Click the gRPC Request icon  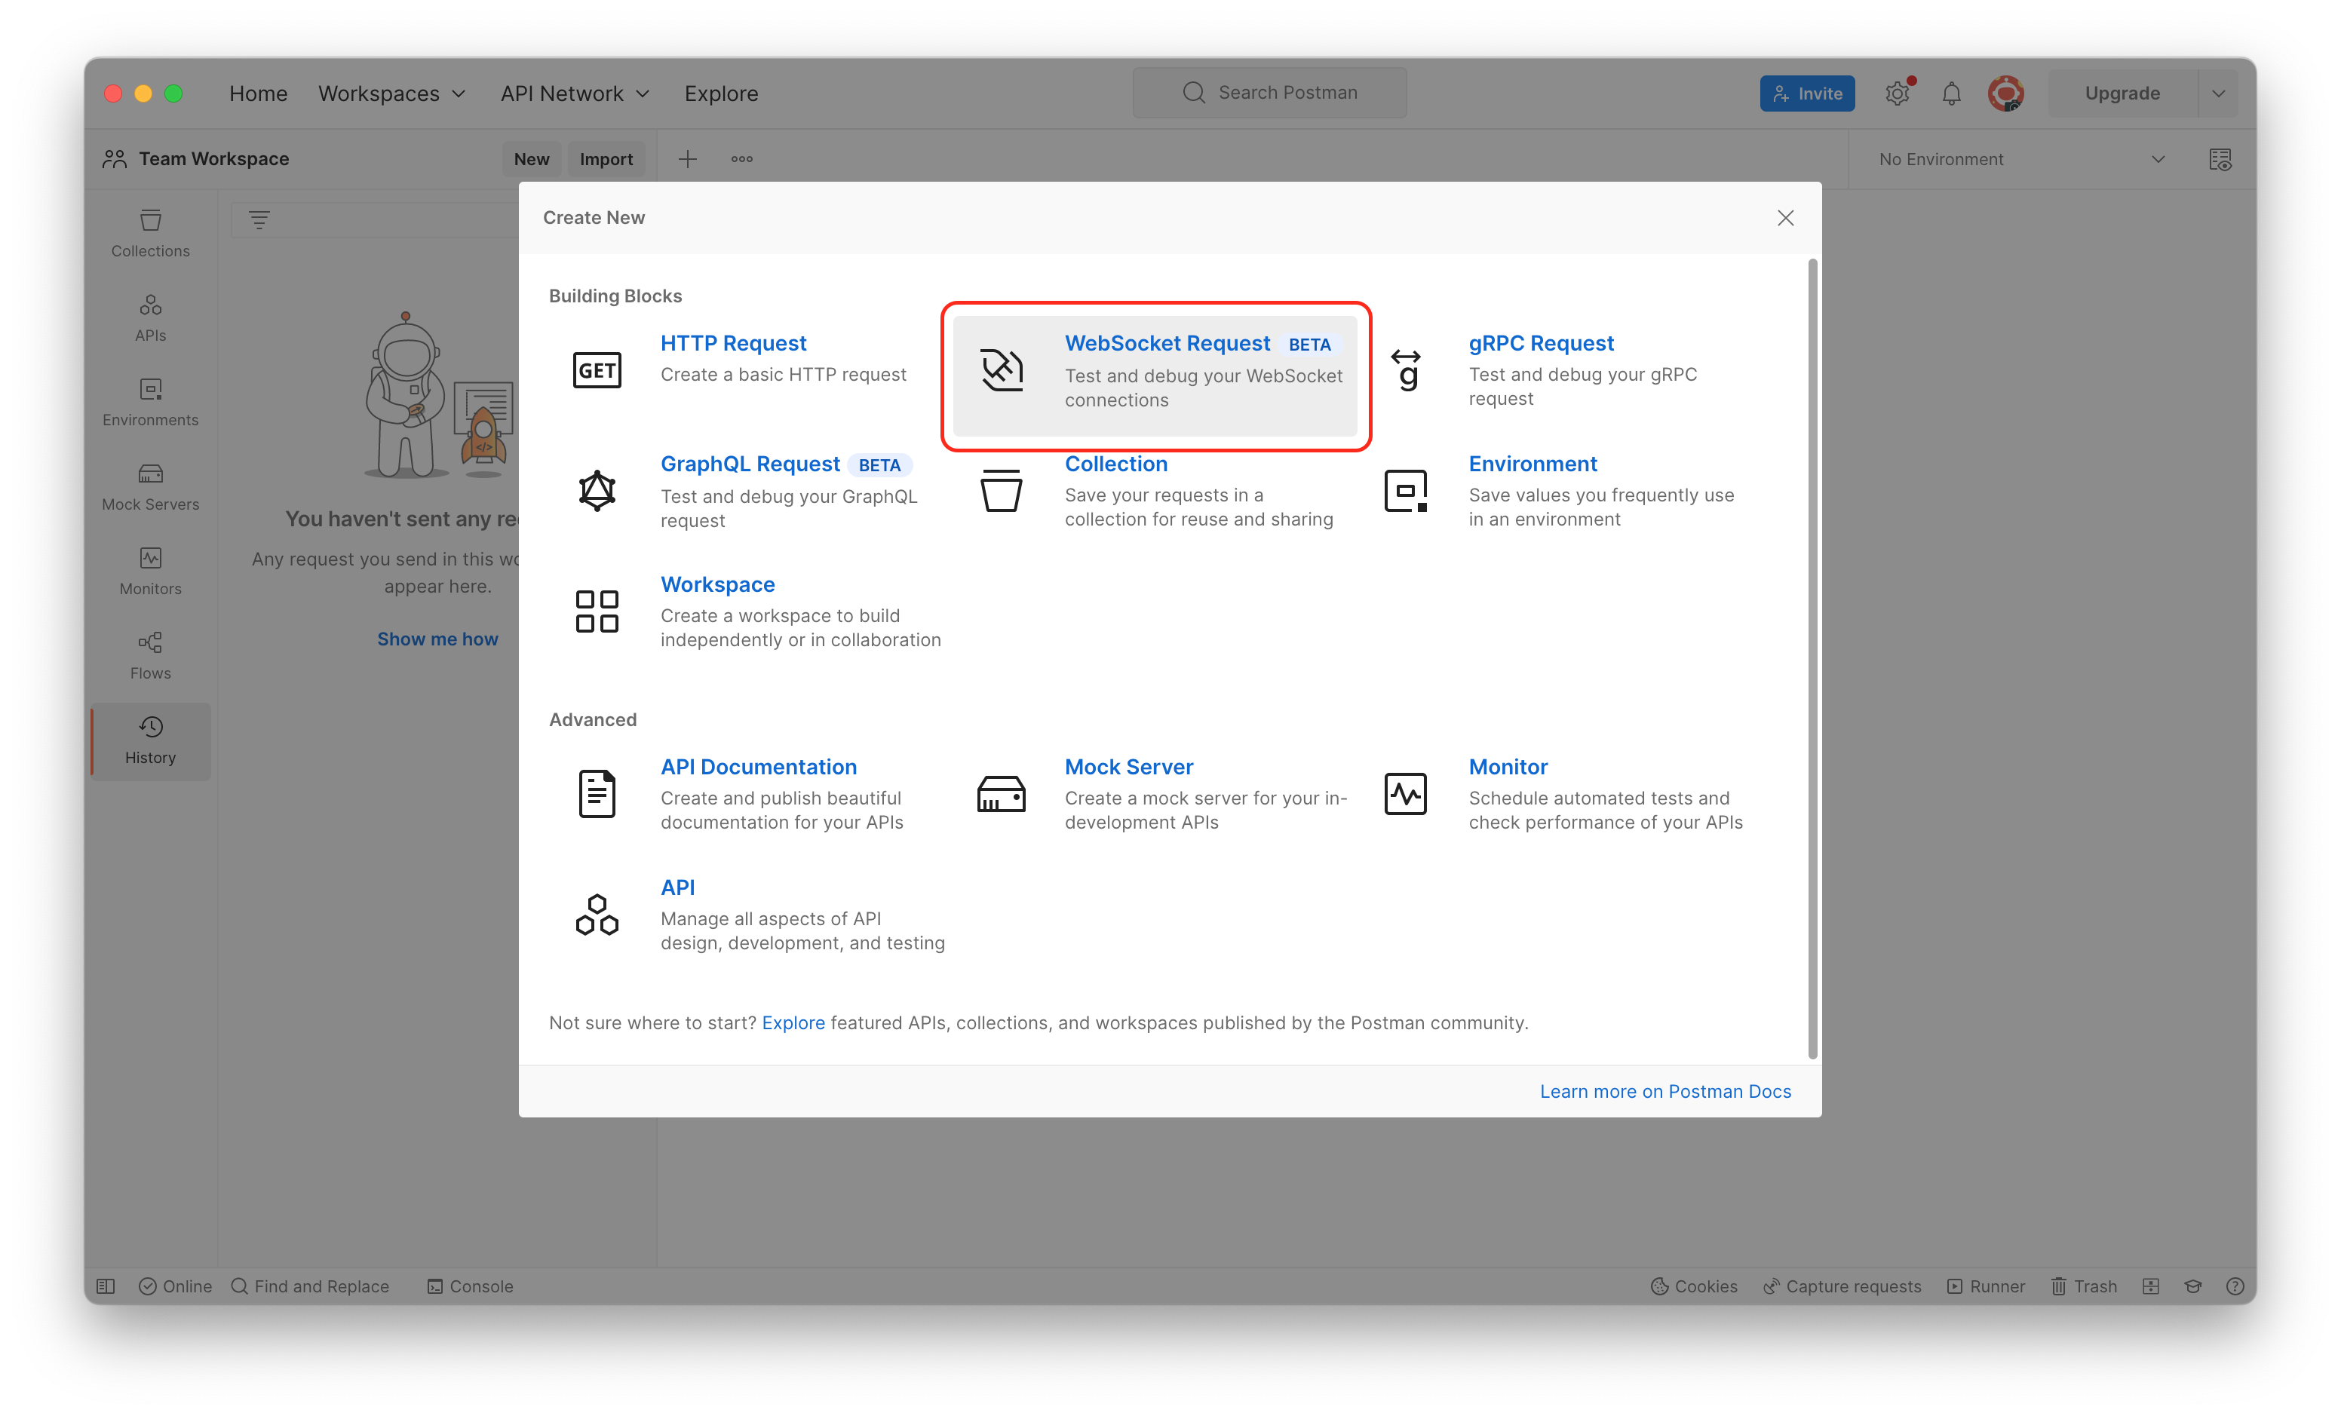[x=1405, y=370]
